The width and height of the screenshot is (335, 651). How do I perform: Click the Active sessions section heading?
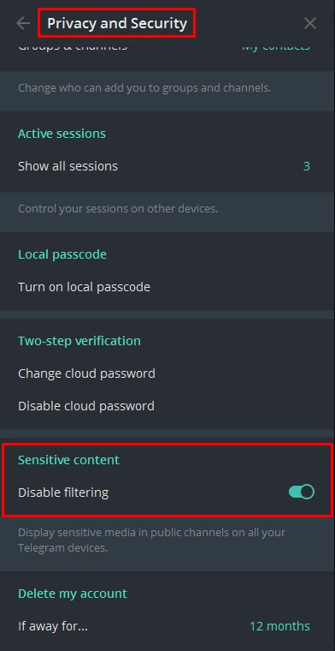(x=62, y=134)
